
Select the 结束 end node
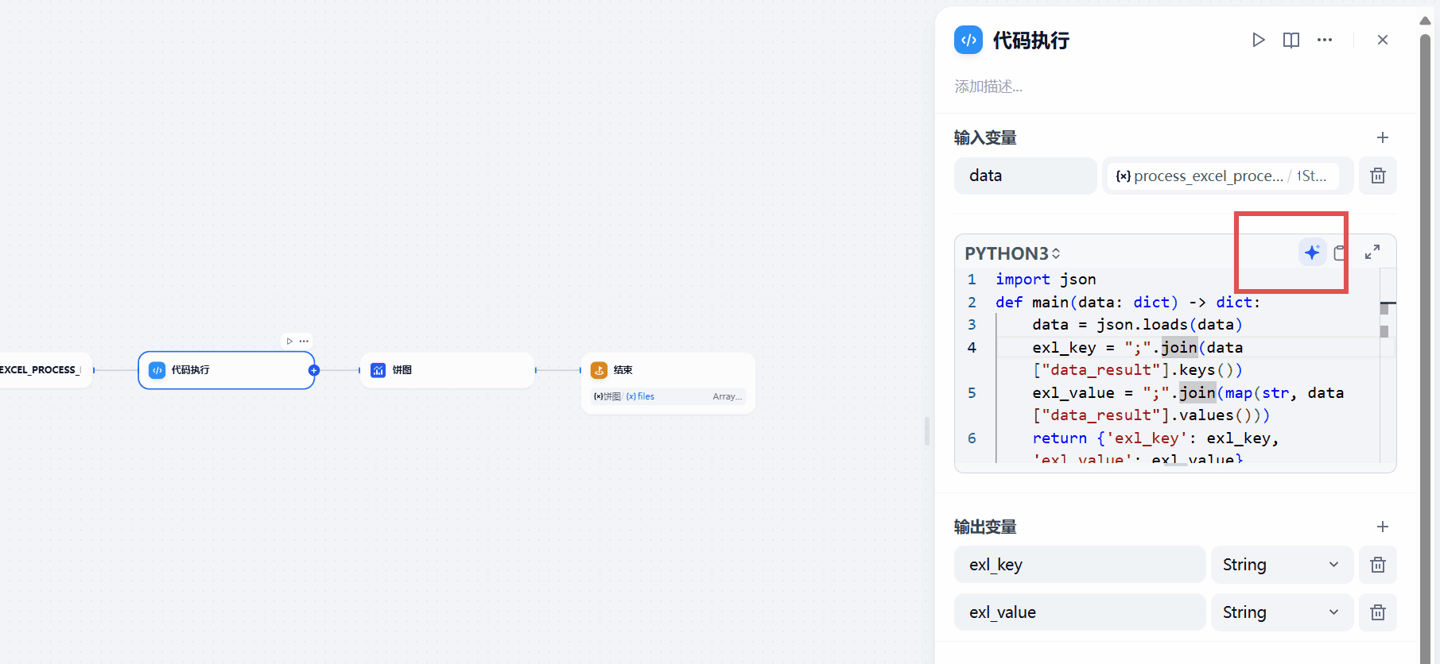point(668,383)
